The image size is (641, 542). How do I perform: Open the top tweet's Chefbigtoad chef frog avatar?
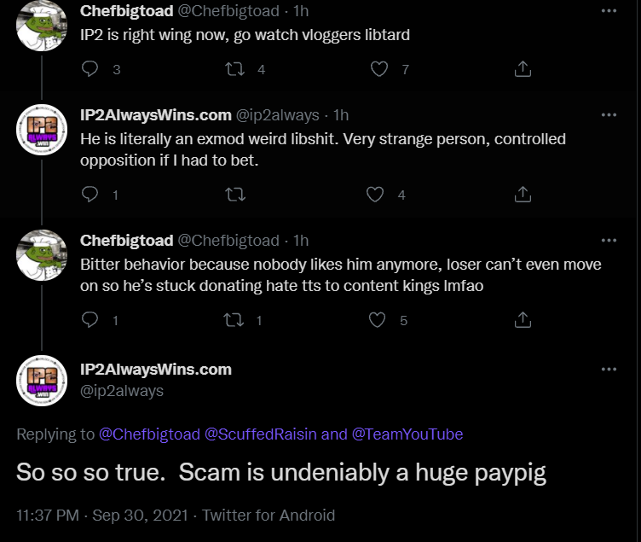tap(42, 26)
